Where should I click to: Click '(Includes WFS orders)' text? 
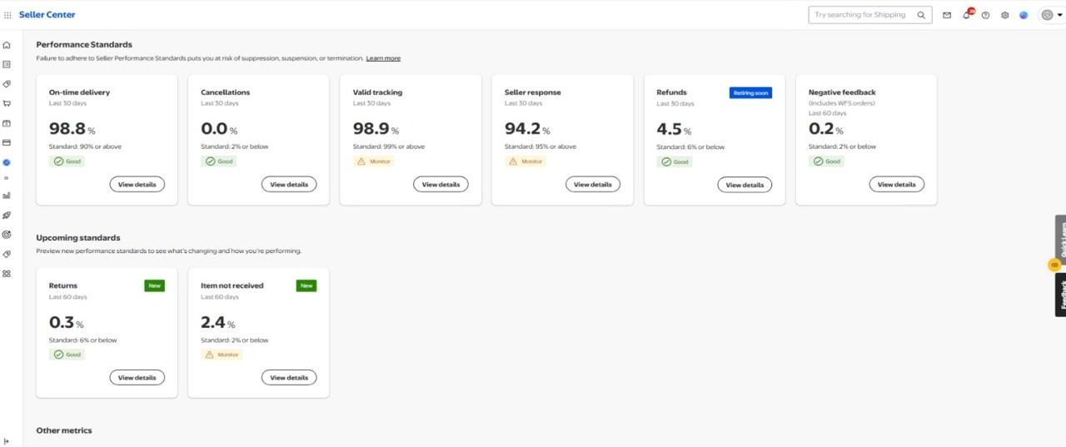pyautogui.click(x=842, y=103)
